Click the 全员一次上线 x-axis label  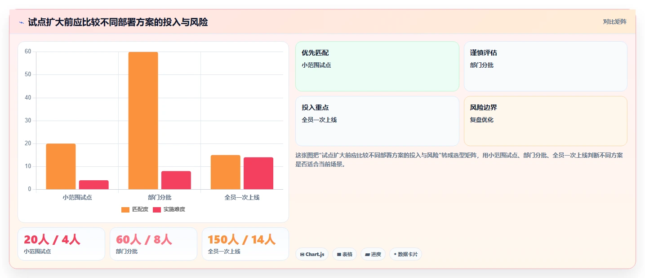click(242, 197)
